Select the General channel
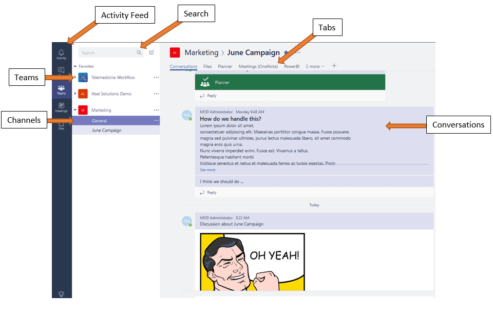493x312 pixels. [116, 121]
